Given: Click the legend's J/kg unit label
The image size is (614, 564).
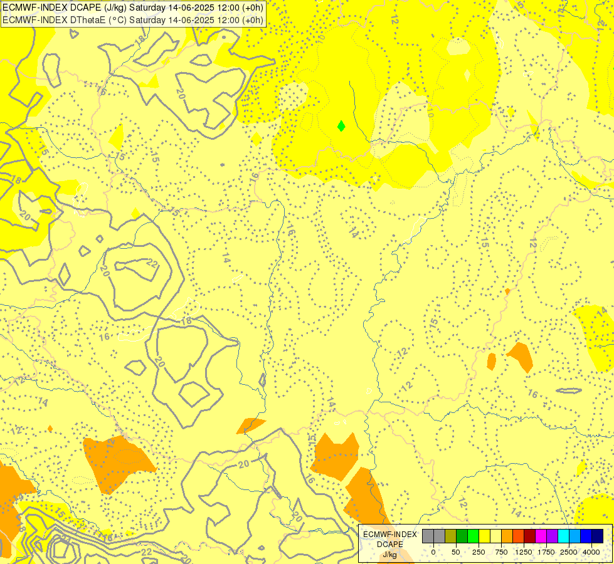Looking at the screenshot, I should (x=389, y=555).
